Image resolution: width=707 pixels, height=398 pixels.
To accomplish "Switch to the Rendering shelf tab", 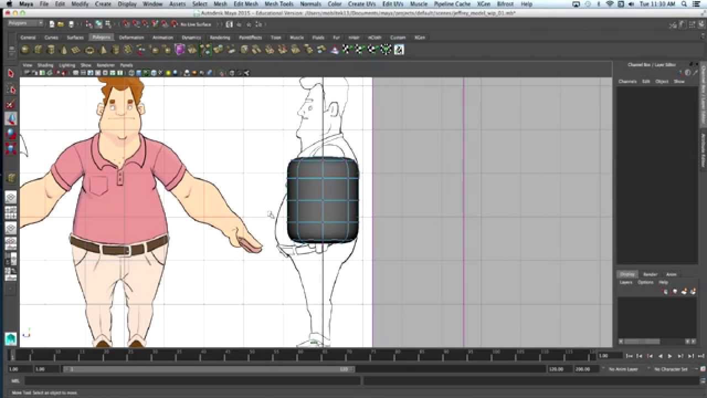I will 220,38.
